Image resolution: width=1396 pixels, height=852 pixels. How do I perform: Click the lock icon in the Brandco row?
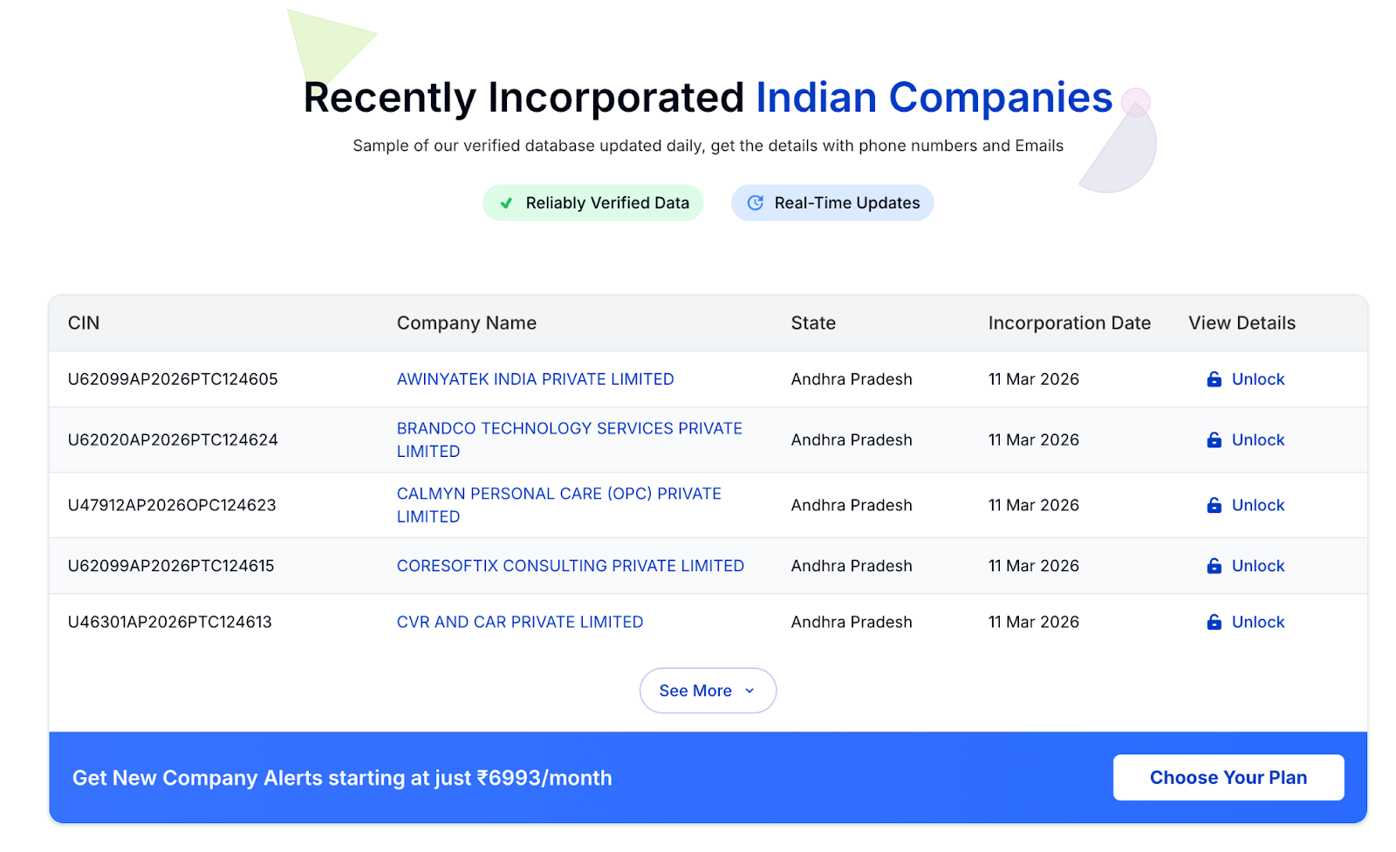[x=1214, y=440]
